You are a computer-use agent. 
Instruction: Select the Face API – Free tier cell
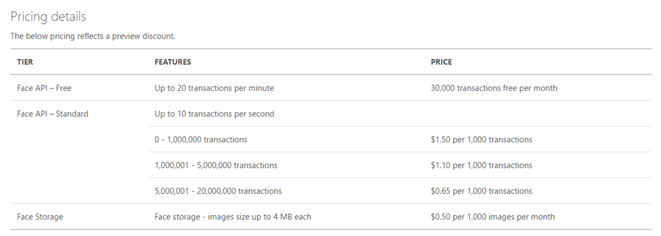click(x=45, y=88)
